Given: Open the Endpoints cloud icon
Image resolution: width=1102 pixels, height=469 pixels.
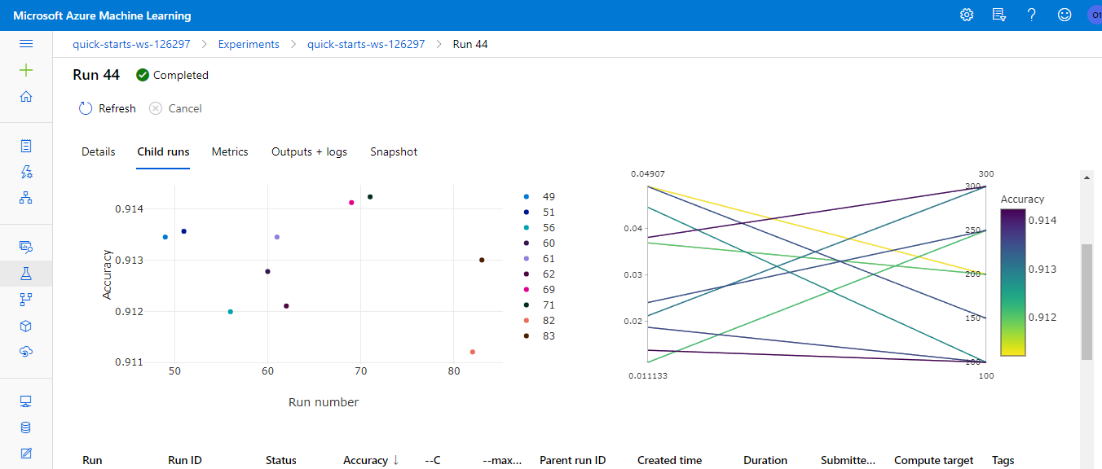Looking at the screenshot, I should [x=27, y=352].
